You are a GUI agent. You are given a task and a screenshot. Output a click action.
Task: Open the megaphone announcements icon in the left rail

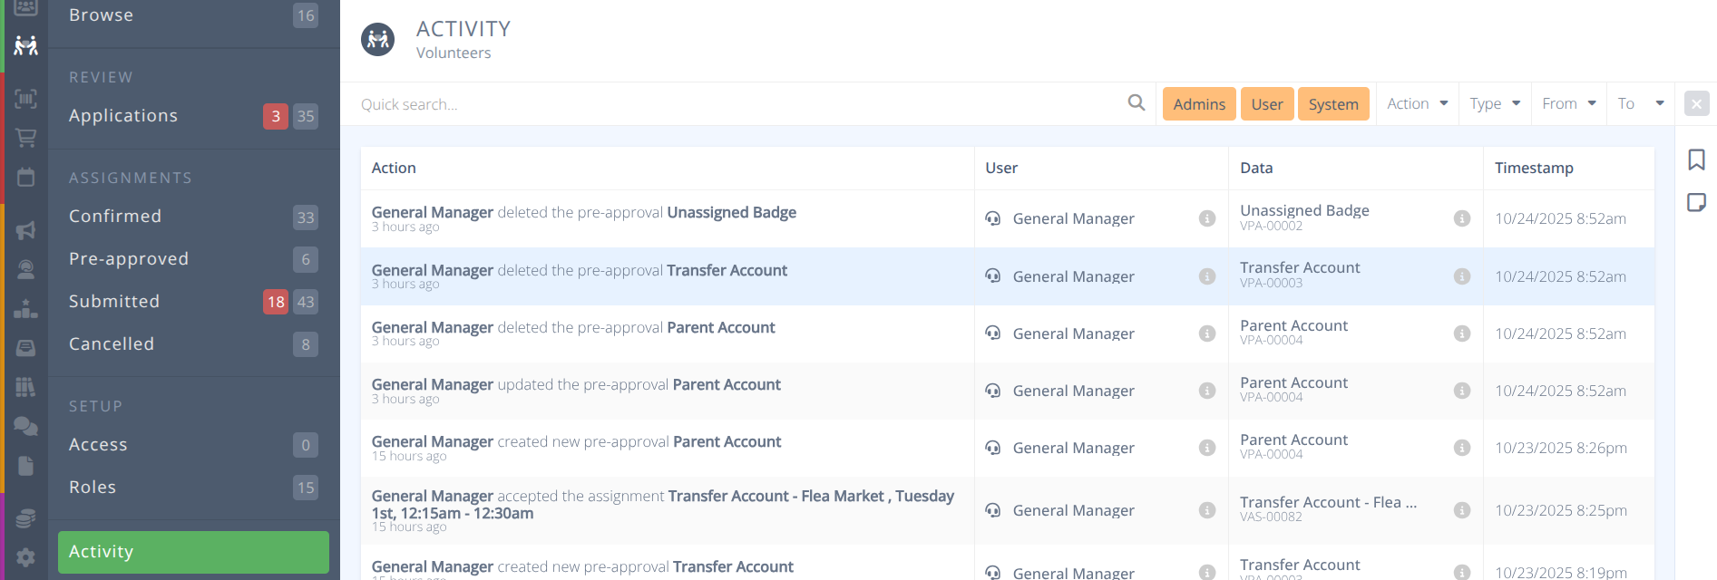click(25, 230)
